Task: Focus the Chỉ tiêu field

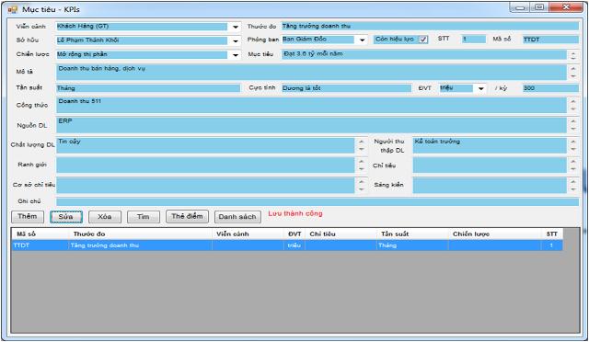Action: point(490,165)
